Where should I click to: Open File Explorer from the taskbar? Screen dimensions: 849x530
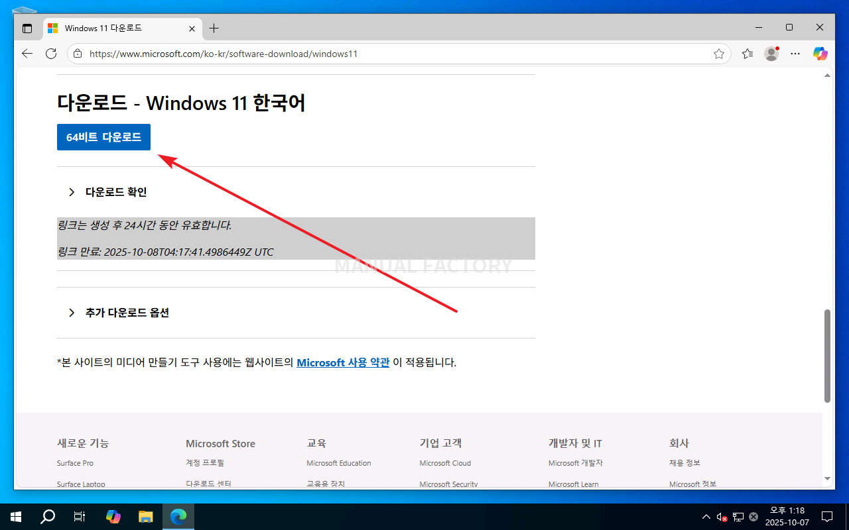[x=146, y=517]
